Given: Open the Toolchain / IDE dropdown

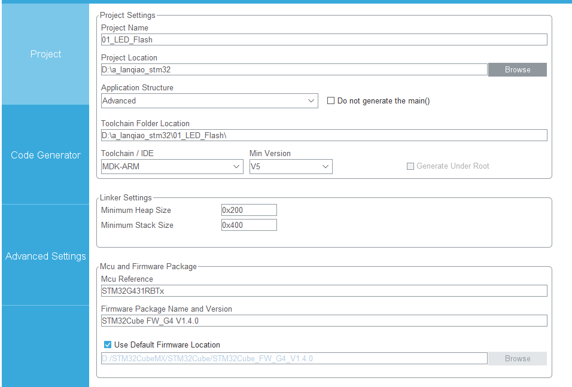Looking at the screenshot, I should (172, 166).
